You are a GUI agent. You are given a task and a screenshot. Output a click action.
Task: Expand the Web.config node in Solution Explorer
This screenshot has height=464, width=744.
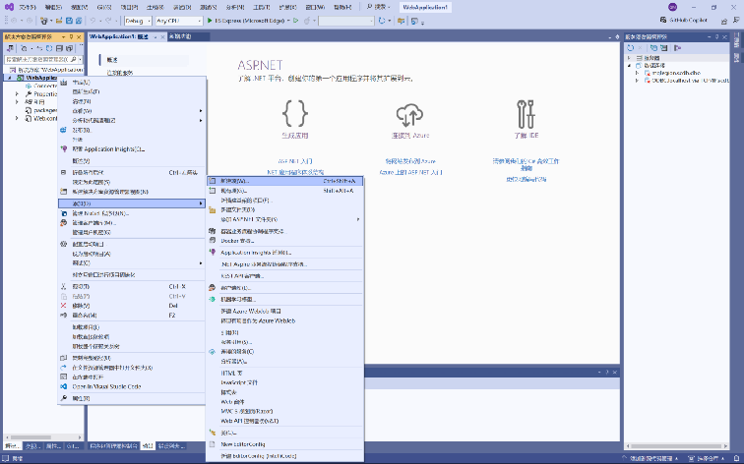click(x=17, y=119)
